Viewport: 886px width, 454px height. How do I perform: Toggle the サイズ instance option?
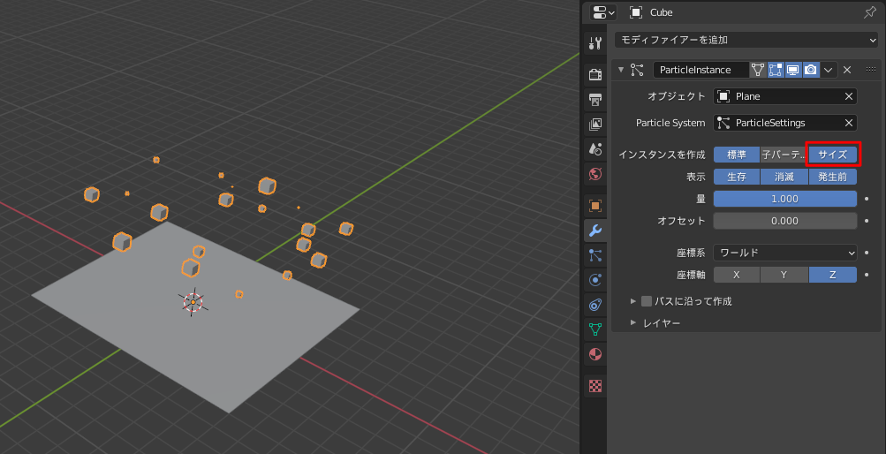(x=833, y=155)
